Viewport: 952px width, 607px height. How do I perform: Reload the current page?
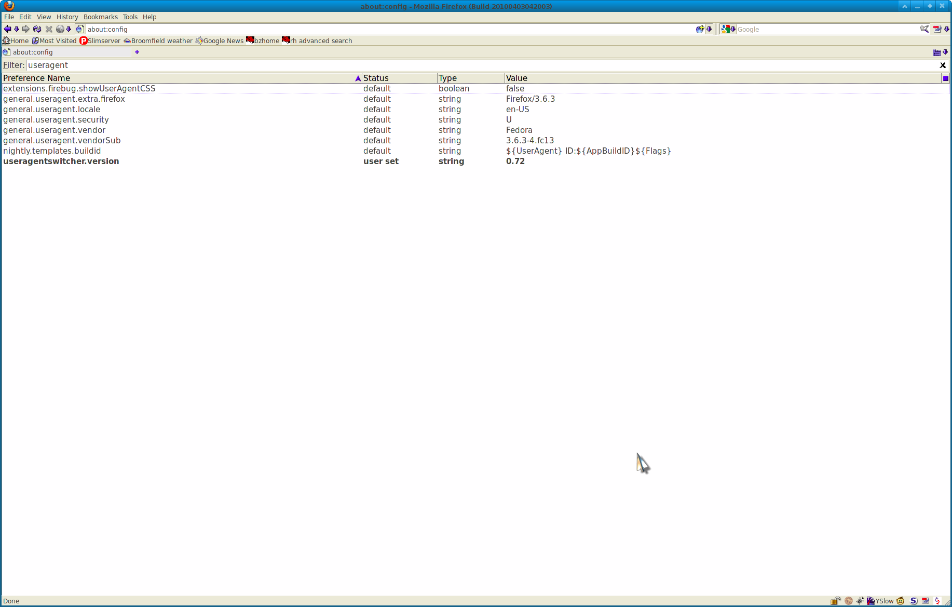pyautogui.click(x=37, y=29)
